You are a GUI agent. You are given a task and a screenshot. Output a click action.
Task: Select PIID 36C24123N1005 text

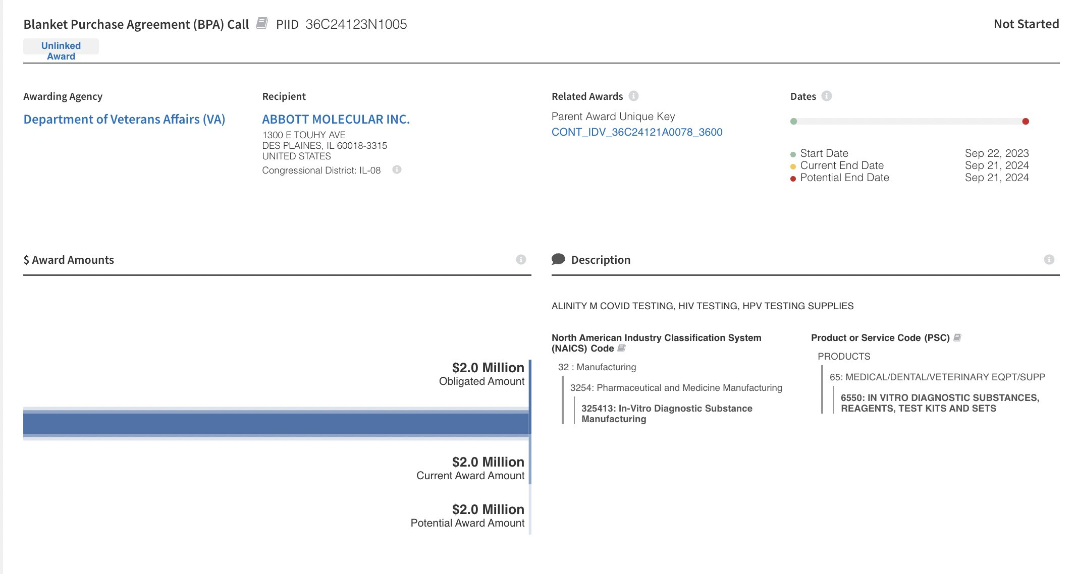pyautogui.click(x=341, y=24)
